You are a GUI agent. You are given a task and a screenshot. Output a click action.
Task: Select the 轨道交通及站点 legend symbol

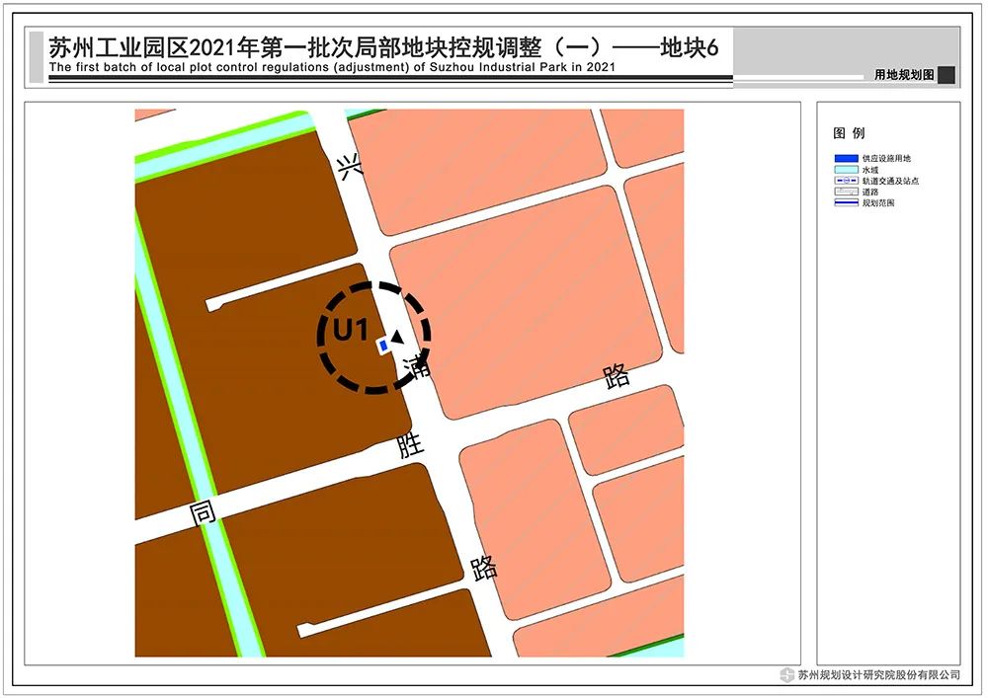click(846, 181)
